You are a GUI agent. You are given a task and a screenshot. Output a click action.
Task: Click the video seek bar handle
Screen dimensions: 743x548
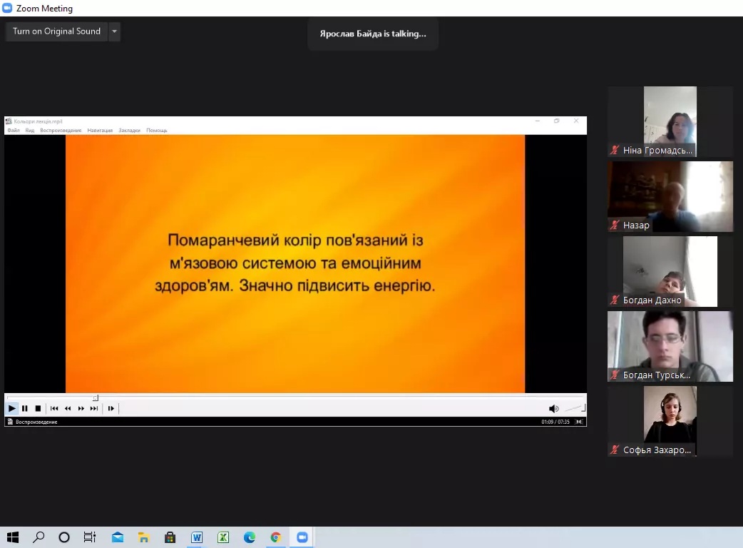click(96, 398)
